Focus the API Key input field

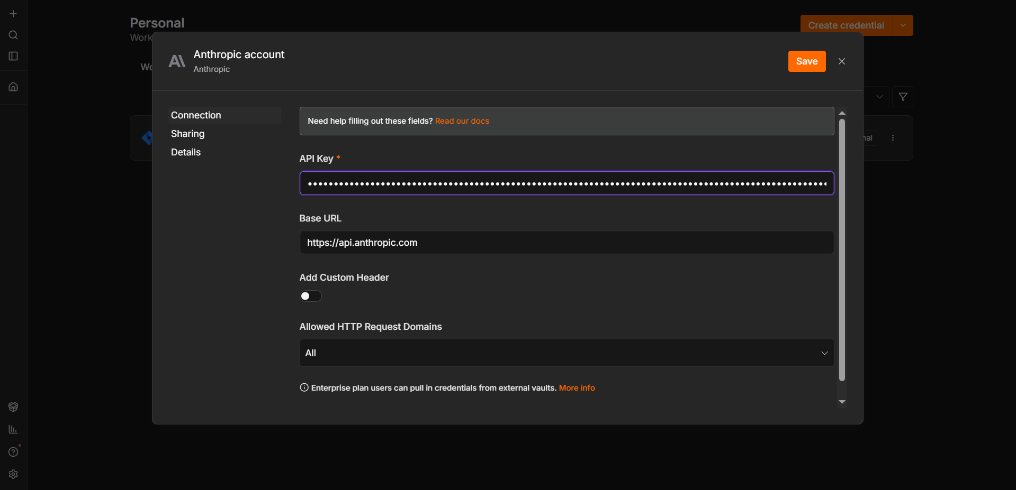click(x=567, y=183)
